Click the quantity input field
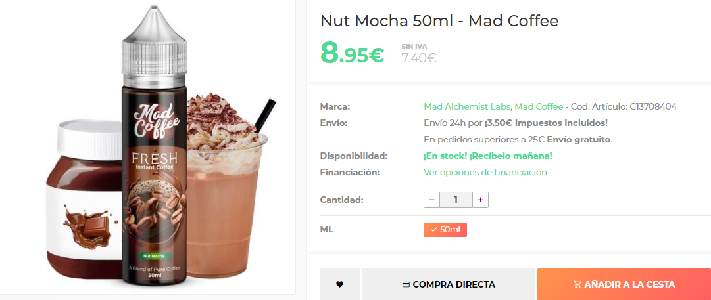 (456, 200)
